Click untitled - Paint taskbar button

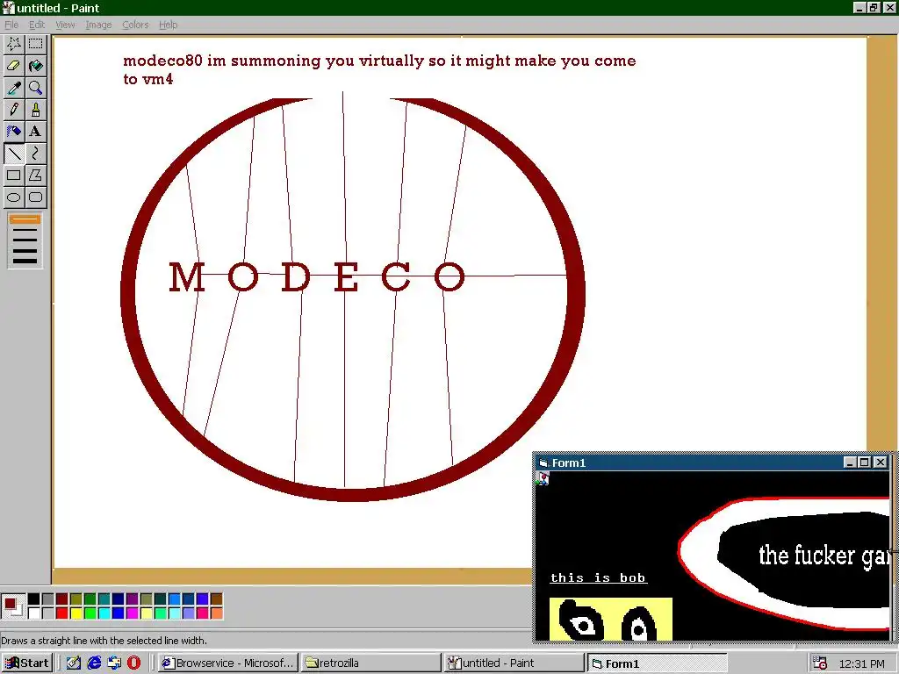coord(514,663)
